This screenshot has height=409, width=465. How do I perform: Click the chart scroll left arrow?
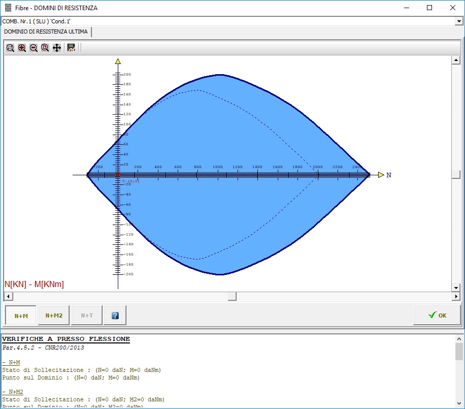point(8,296)
